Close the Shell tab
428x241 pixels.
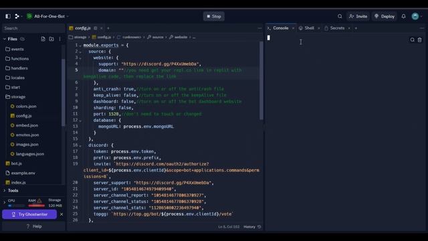[x=318, y=28]
